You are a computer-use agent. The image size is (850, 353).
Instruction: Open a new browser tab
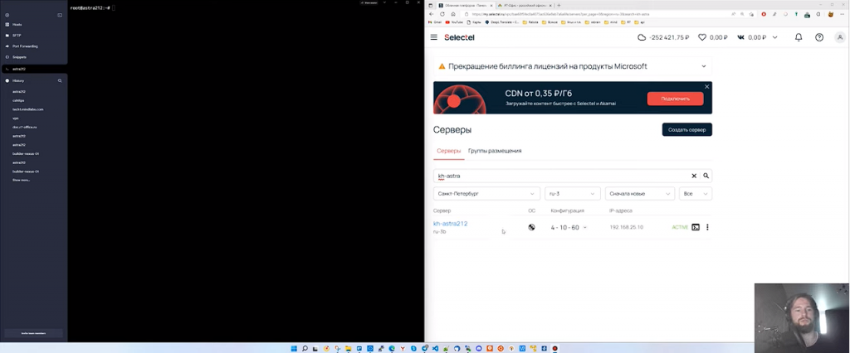(559, 5)
